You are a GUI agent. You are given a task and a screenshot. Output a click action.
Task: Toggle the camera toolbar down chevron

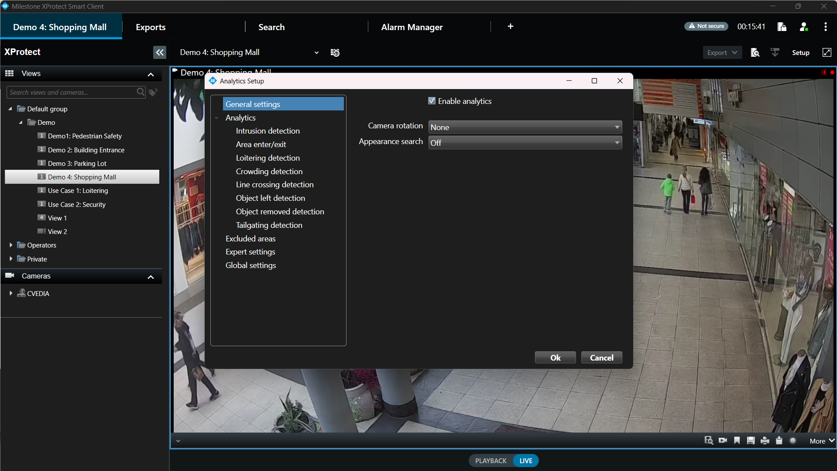[x=178, y=441]
